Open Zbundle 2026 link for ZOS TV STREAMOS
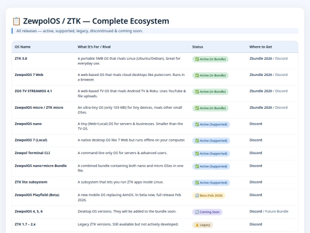This screenshot has height=233, width=310. coord(261,91)
